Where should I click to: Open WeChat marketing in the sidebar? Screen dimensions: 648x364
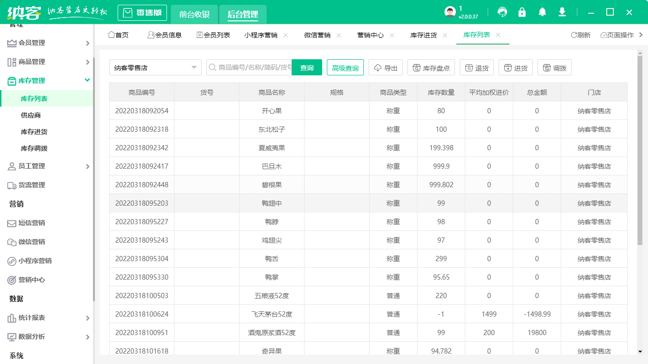tap(31, 242)
